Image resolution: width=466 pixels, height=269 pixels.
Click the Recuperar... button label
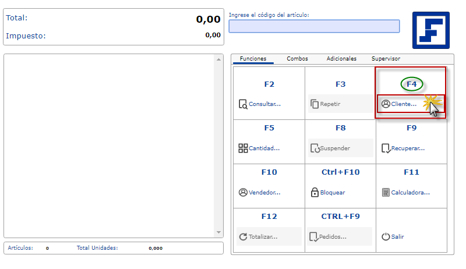tap(408, 148)
